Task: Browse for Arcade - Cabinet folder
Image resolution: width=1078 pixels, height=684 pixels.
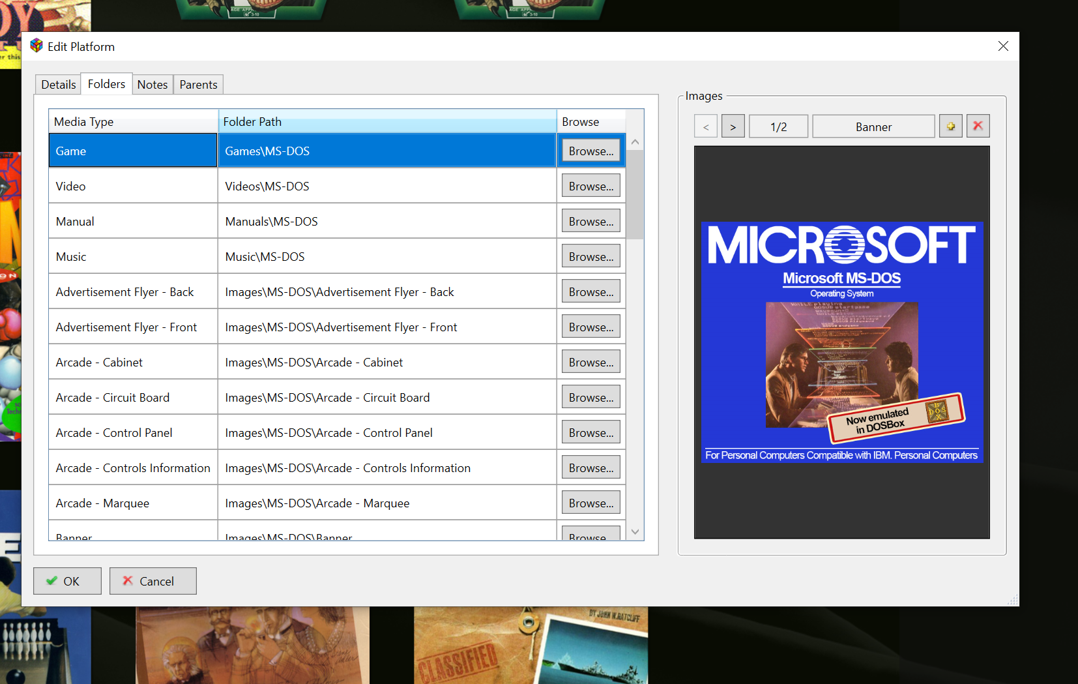Action: click(x=590, y=362)
